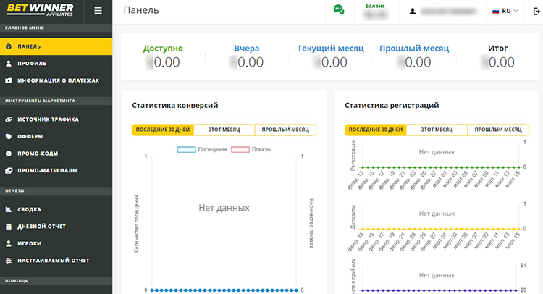Toggle the hamburger sidebar menu
The width and height of the screenshot is (543, 294).
(98, 11)
